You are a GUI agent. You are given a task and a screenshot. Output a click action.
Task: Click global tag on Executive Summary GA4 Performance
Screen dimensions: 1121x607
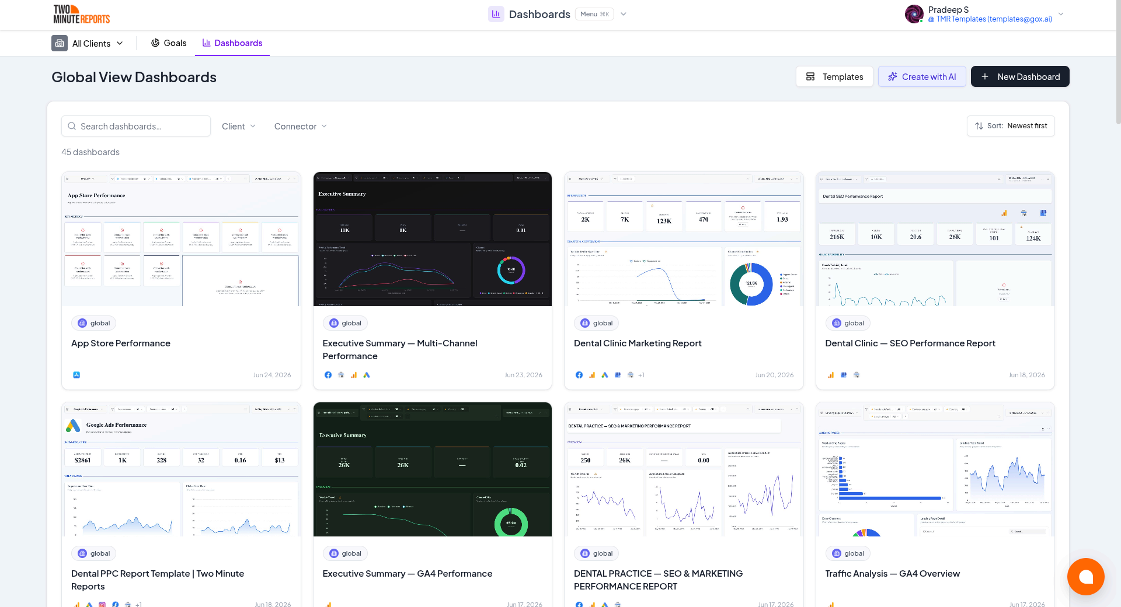(345, 553)
